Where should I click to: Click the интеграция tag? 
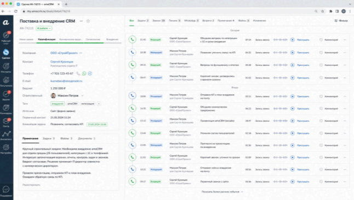tap(88, 104)
